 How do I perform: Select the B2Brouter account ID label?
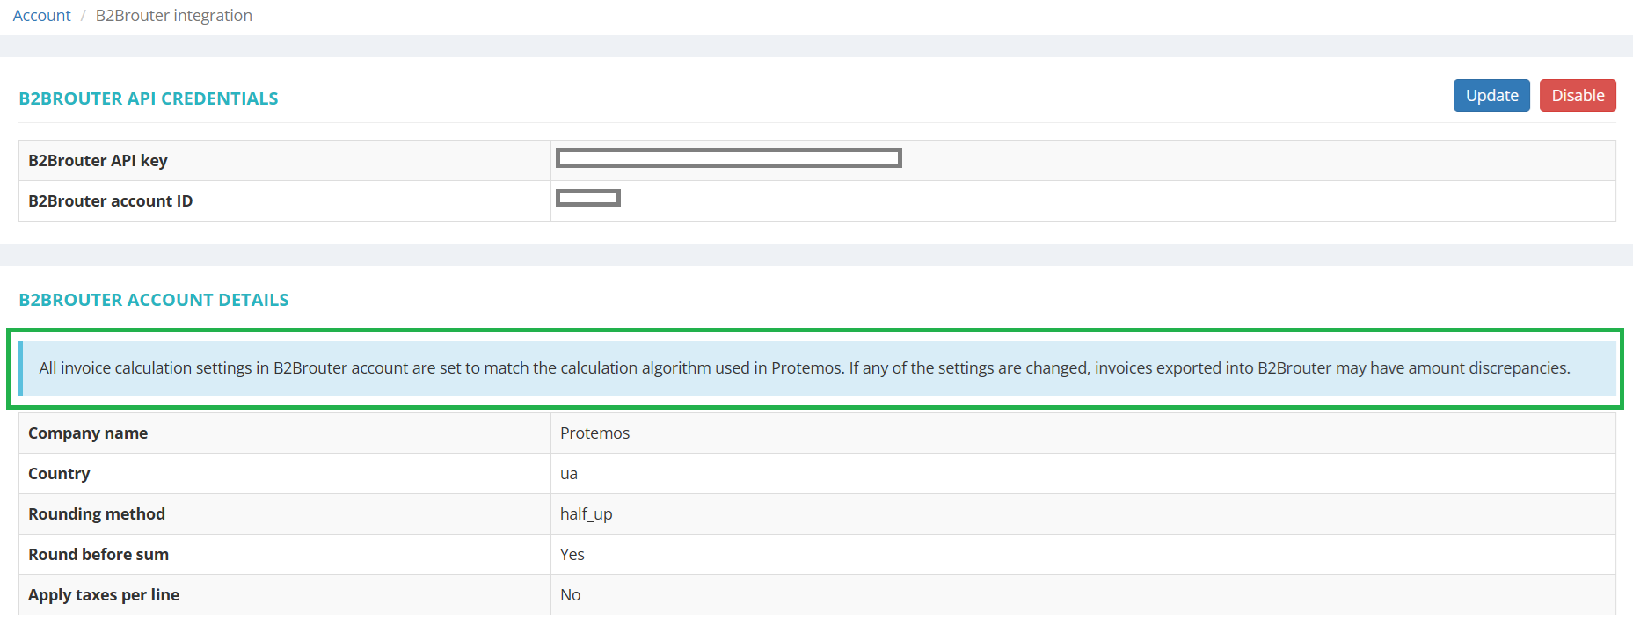pos(110,201)
